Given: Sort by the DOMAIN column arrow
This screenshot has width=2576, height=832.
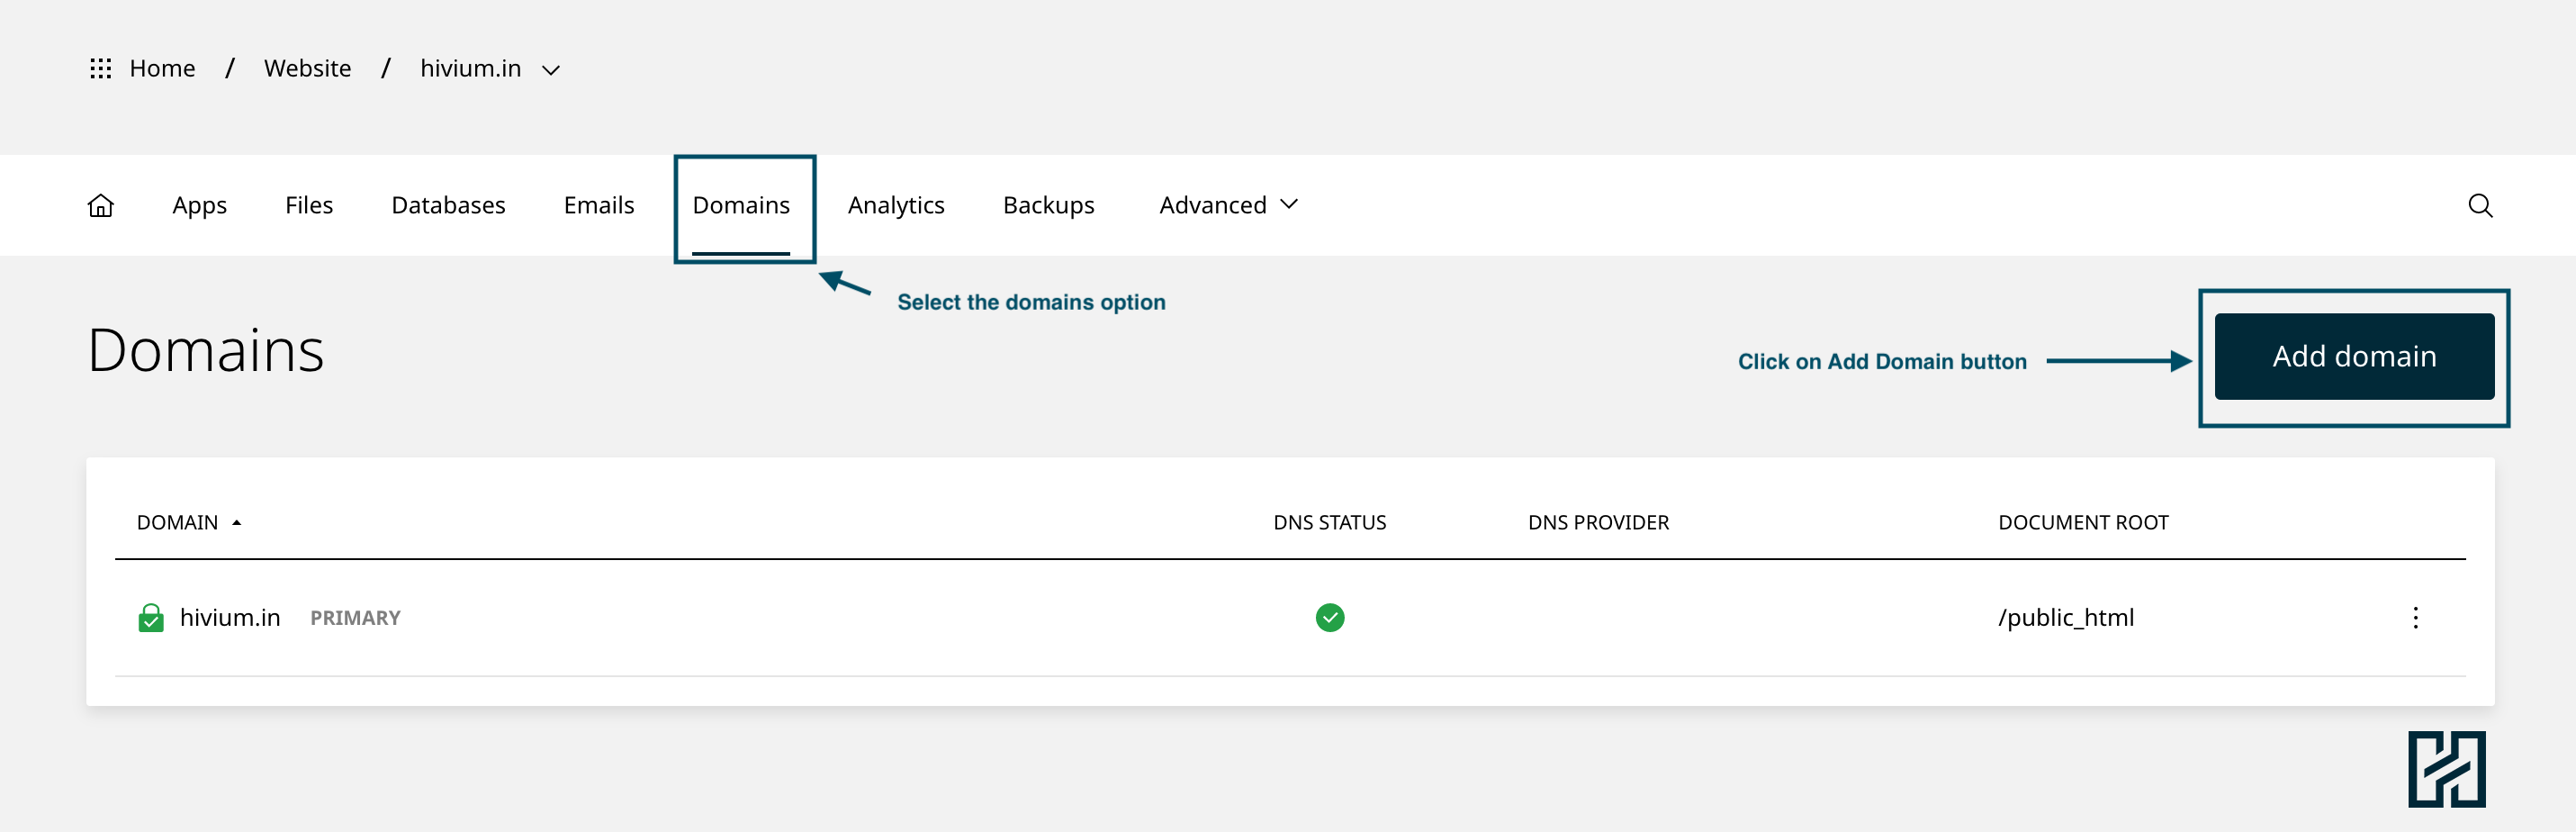Looking at the screenshot, I should pos(237,523).
